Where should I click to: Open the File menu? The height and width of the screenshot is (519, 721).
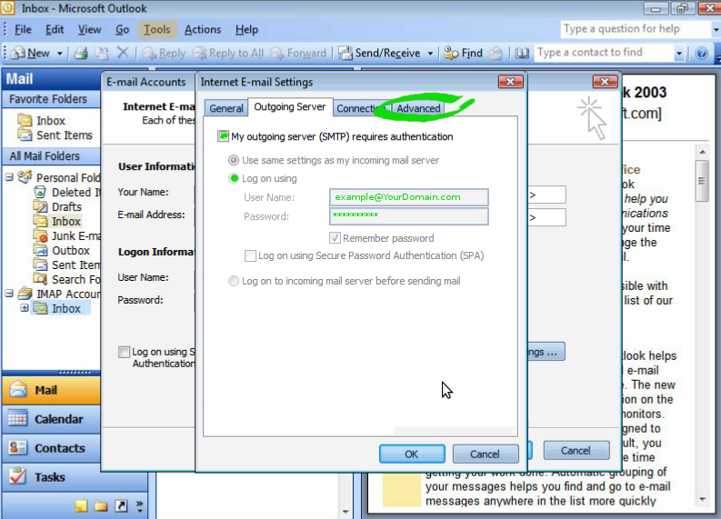click(x=23, y=29)
